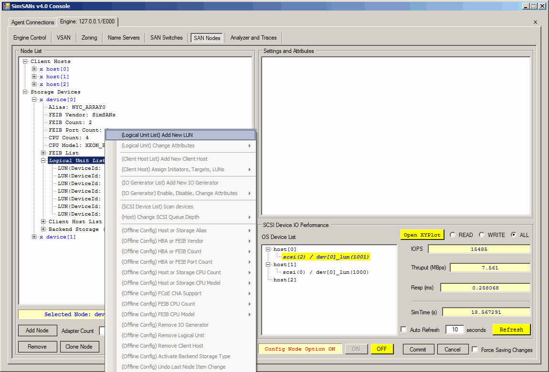Close the Engine tab with the x
Viewport: 549px width, 372px height.
(535, 22)
